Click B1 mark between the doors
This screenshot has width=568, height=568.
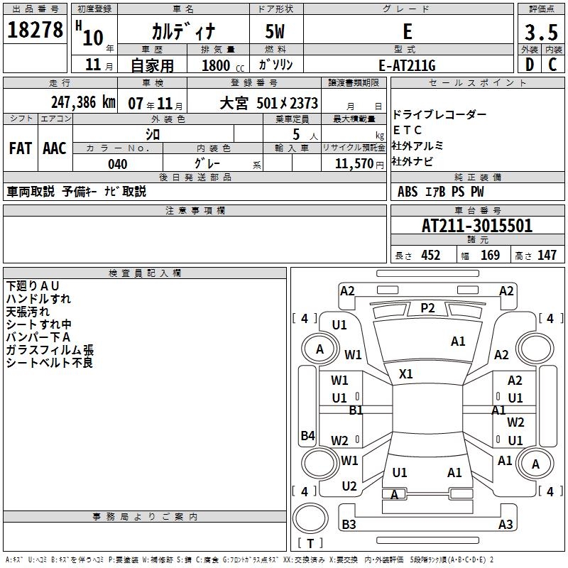(356, 410)
